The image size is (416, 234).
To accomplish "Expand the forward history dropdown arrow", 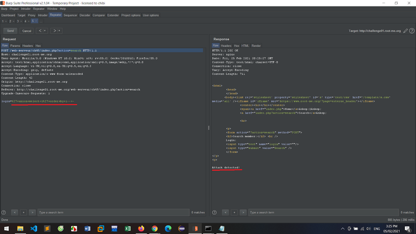I will (60, 31).
